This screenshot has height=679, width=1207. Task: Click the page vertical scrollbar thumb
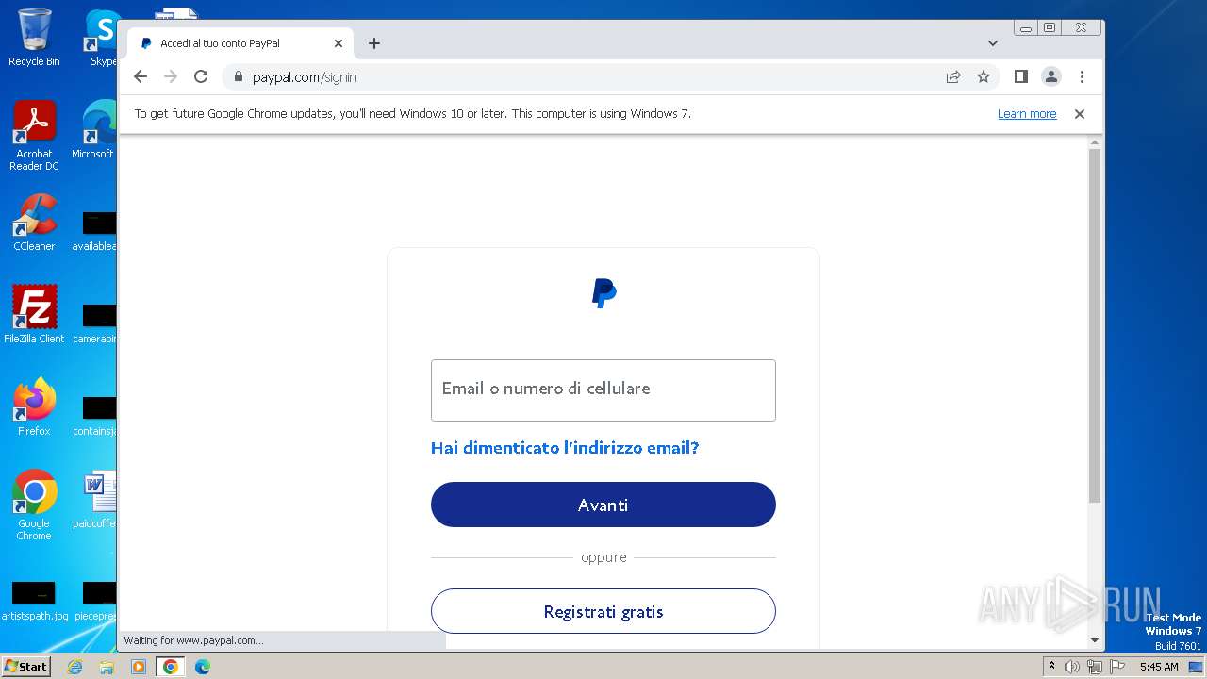point(1095,325)
